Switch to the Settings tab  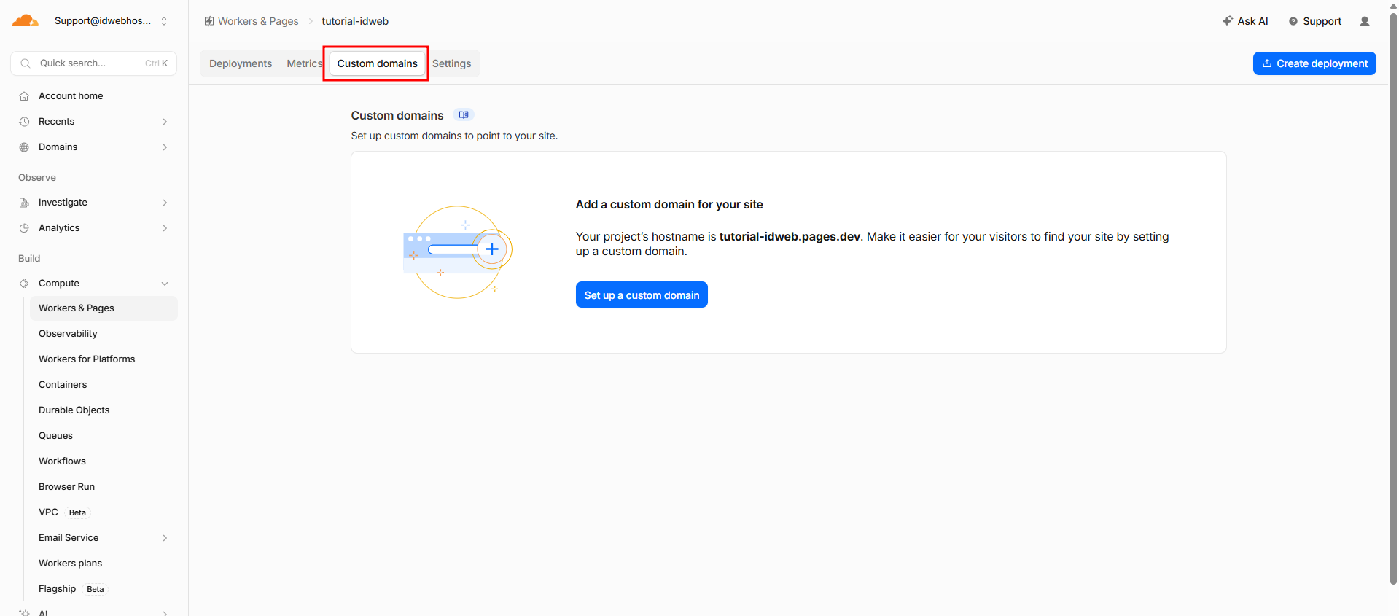[x=451, y=63]
